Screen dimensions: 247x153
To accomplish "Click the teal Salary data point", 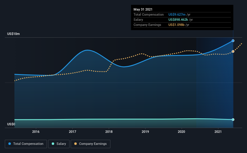I will click(x=233, y=120).
